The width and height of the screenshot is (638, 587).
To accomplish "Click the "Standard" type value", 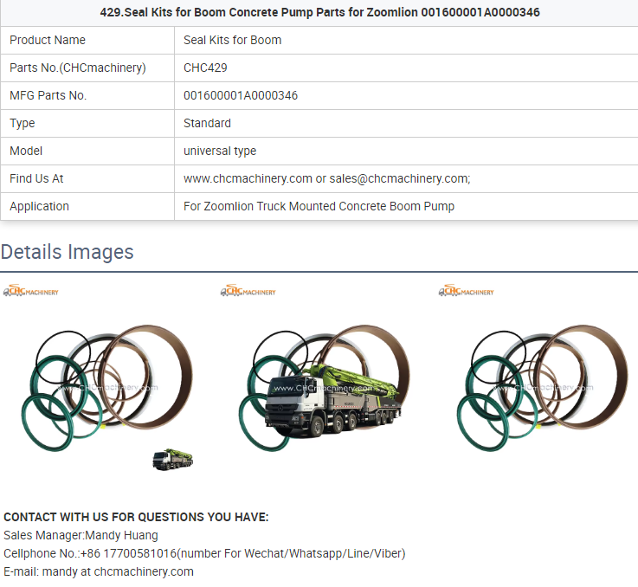I will click(x=207, y=123).
